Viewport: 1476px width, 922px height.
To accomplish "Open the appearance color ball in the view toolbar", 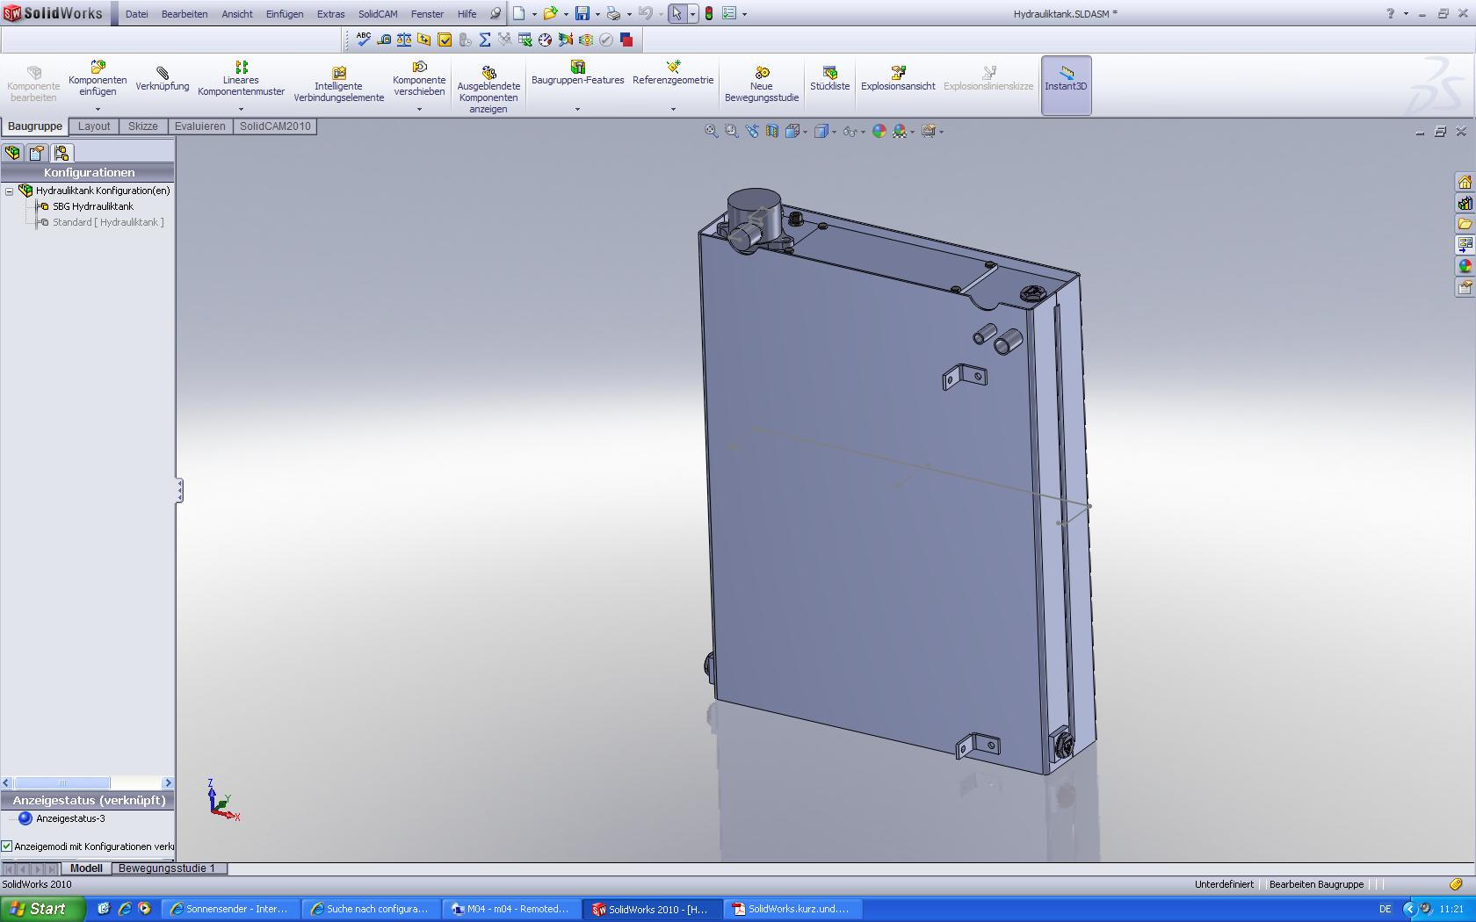I will [x=879, y=131].
